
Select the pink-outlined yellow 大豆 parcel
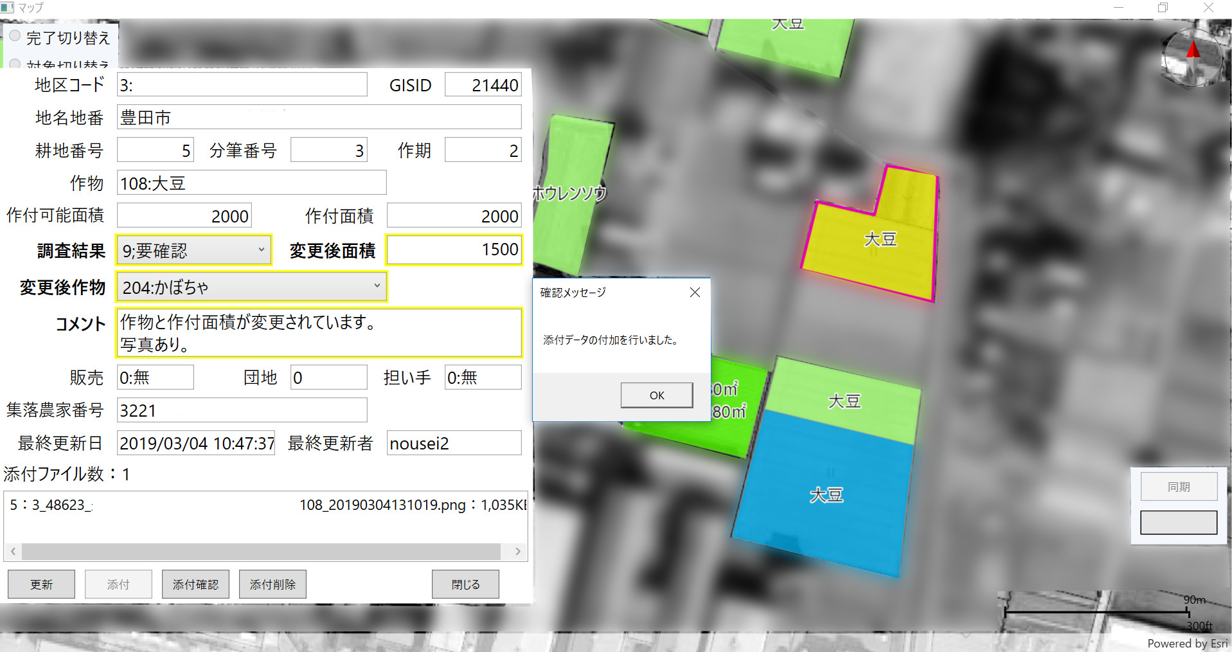(x=880, y=238)
